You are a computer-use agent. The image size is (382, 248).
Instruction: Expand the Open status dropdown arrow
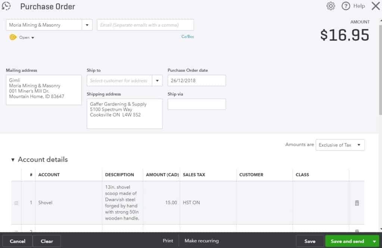pyautogui.click(x=31, y=37)
